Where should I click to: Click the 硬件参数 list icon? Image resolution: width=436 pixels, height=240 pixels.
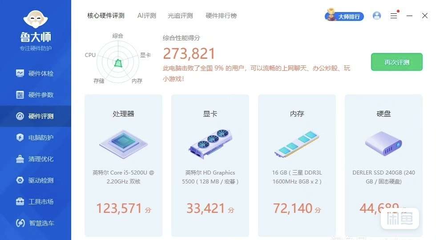(20, 95)
